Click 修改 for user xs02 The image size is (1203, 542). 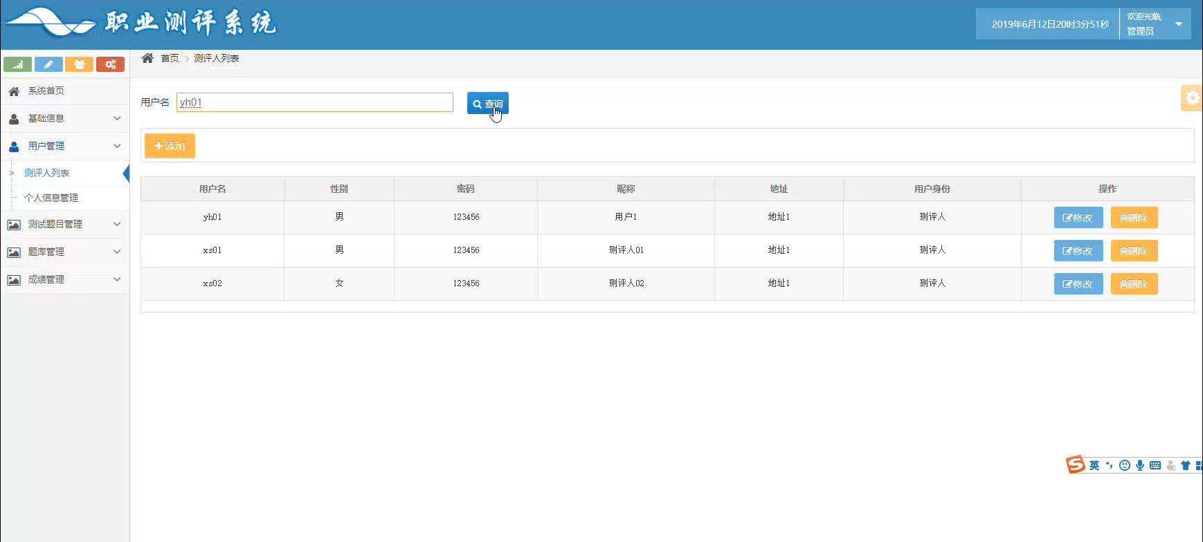pyautogui.click(x=1078, y=284)
